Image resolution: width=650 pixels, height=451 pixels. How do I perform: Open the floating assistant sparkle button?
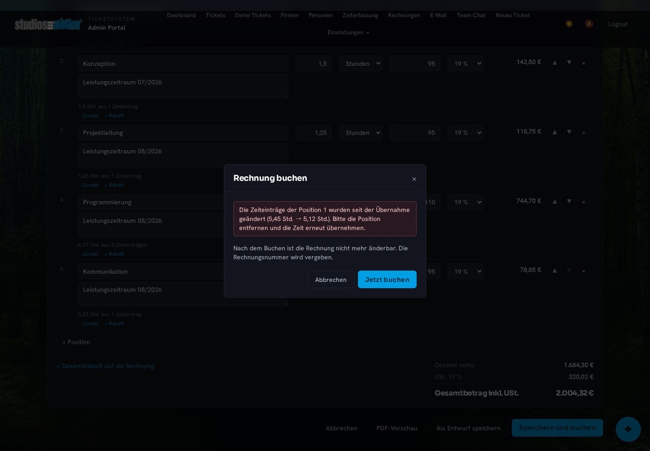click(x=628, y=429)
